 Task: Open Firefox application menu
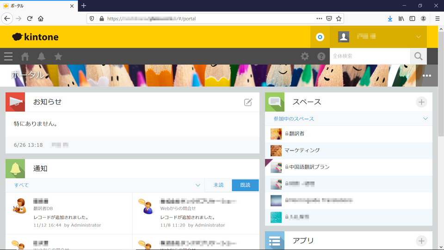tap(437, 19)
